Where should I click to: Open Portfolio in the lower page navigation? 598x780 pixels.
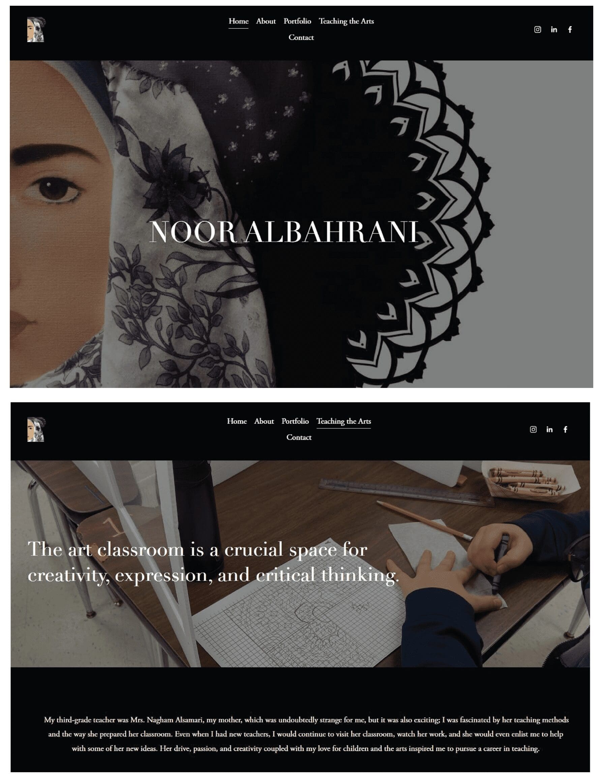295,421
